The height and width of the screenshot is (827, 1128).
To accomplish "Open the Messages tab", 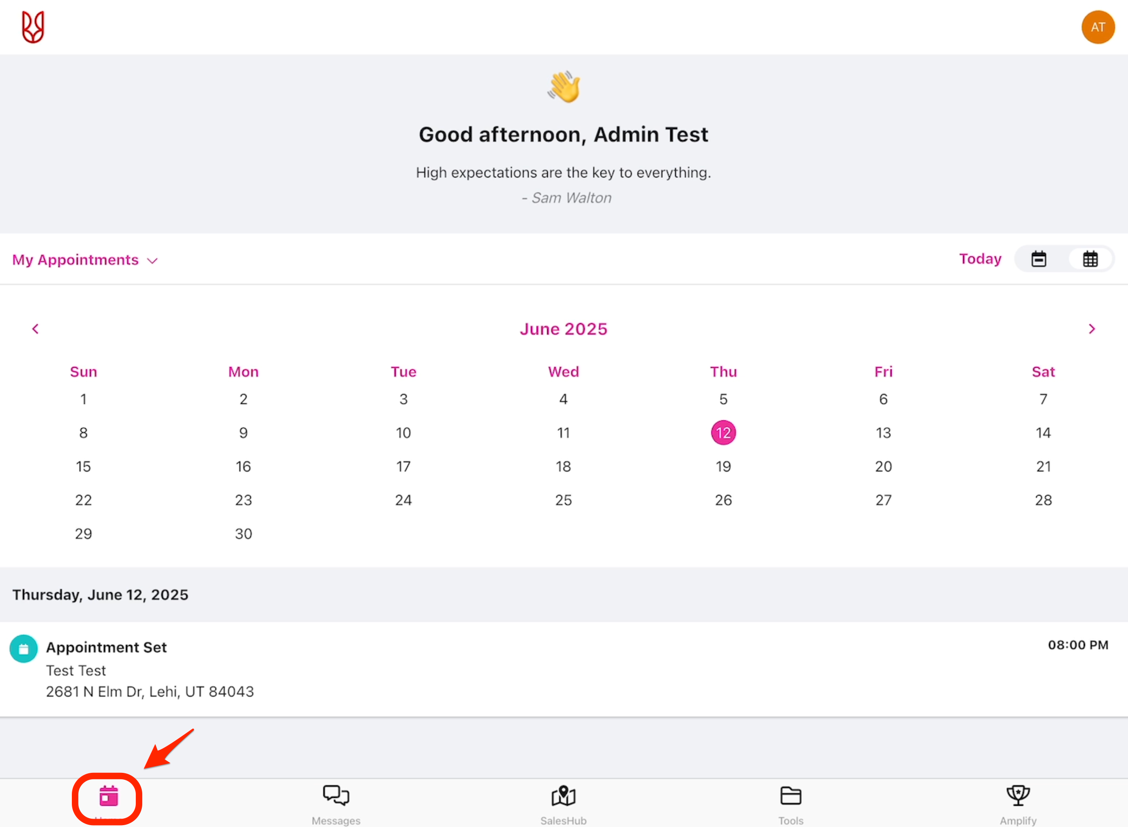I will (336, 802).
